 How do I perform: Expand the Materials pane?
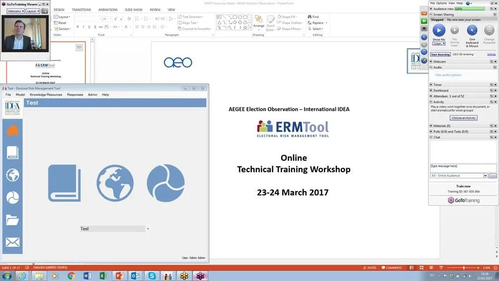[431, 126]
